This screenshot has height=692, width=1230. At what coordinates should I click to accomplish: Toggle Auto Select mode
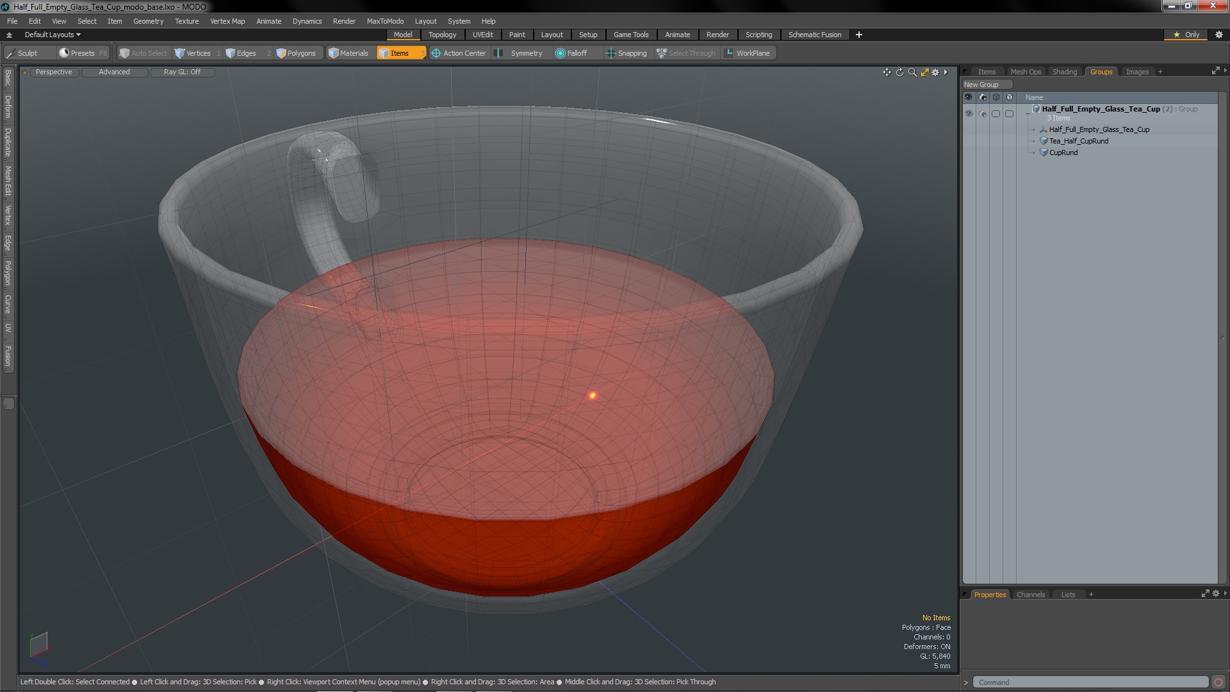pos(143,53)
